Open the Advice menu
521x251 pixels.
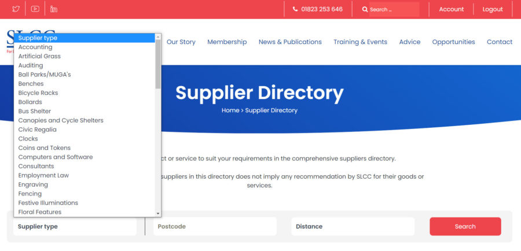[410, 42]
